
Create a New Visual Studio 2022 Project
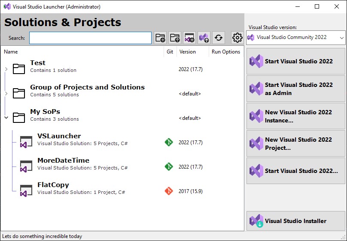tap(295, 143)
